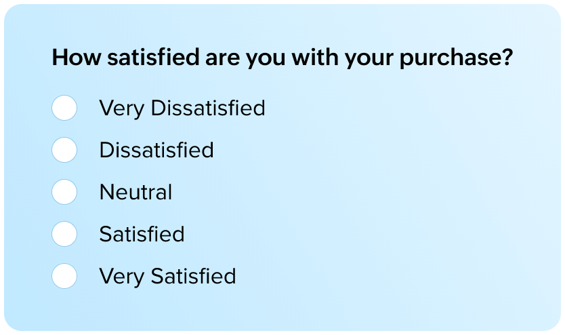Rate your purchase as Very Satisfied

[x=64, y=276]
